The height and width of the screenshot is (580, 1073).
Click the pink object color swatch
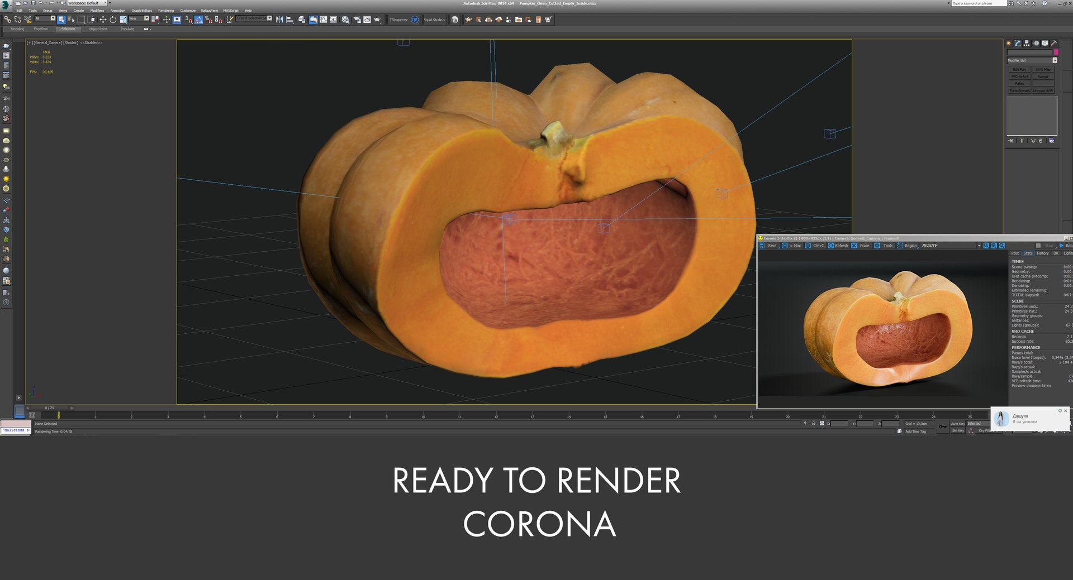[1056, 52]
